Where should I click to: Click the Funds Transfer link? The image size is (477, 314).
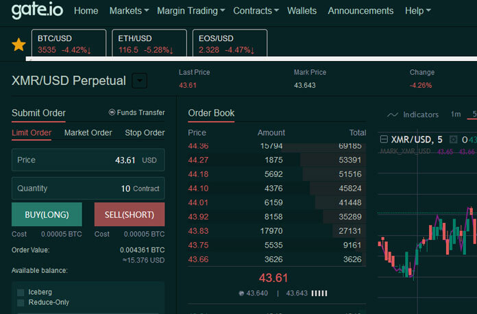click(141, 112)
